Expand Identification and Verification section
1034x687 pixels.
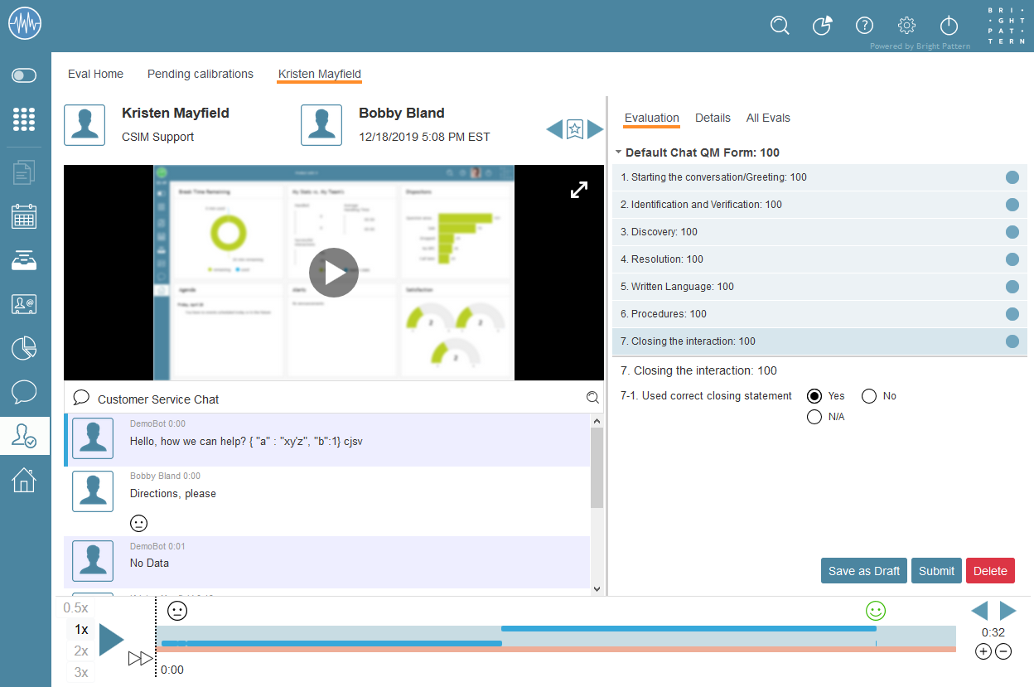[820, 205]
